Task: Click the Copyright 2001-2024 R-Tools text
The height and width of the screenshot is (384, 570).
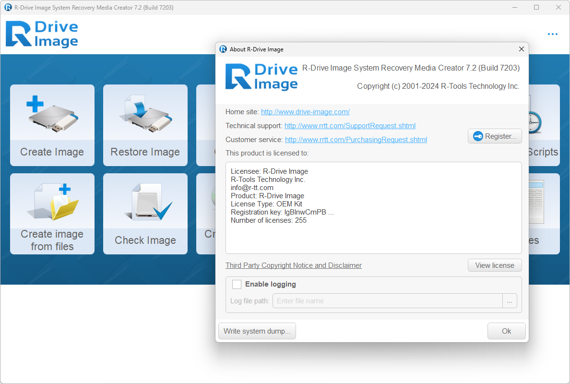Action: [438, 86]
